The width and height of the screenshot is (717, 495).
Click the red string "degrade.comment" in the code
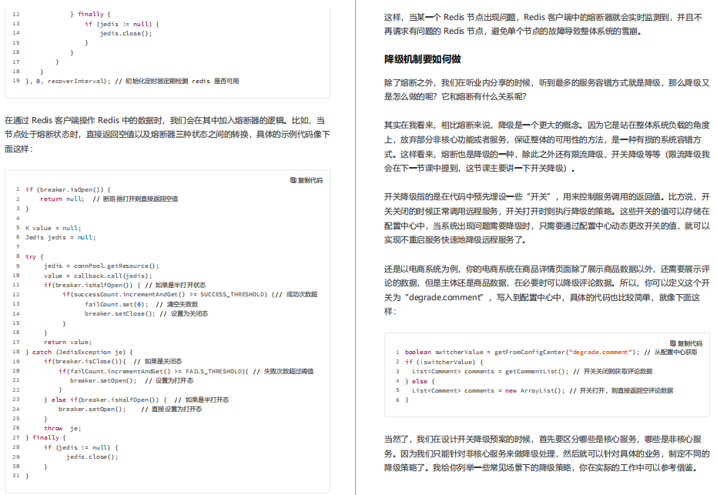[601, 352]
